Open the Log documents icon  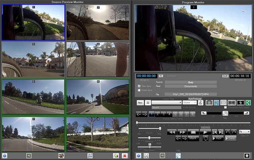tap(178, 156)
